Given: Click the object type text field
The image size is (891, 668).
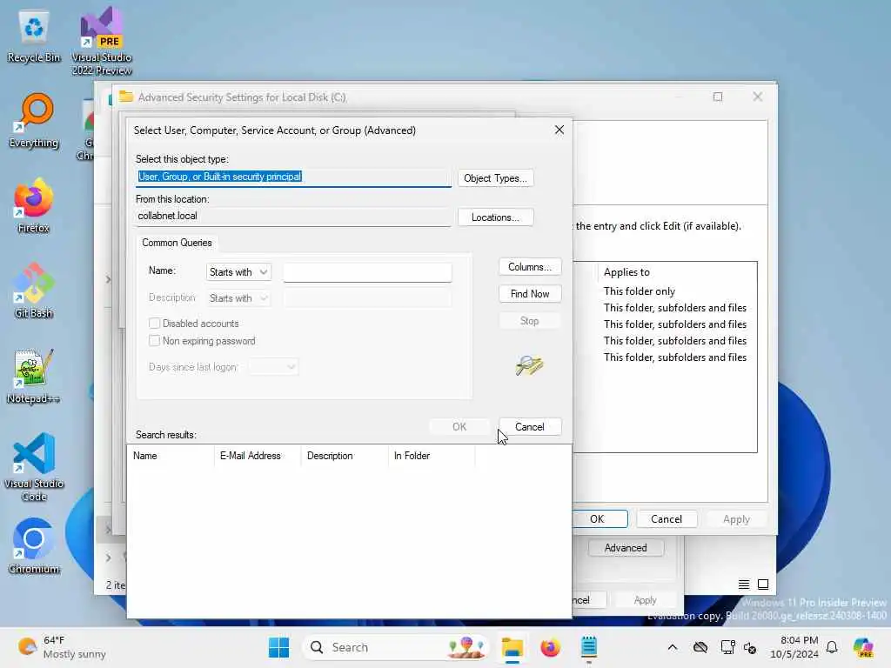Looking at the screenshot, I should click(294, 177).
